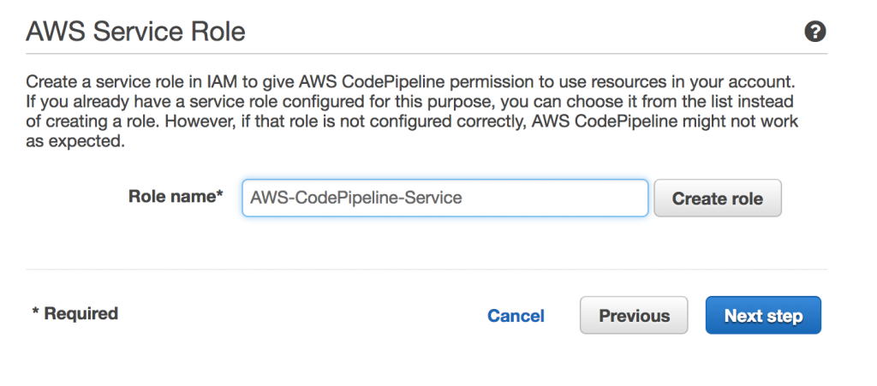
Task: Go back with the Previous button
Action: 634,316
